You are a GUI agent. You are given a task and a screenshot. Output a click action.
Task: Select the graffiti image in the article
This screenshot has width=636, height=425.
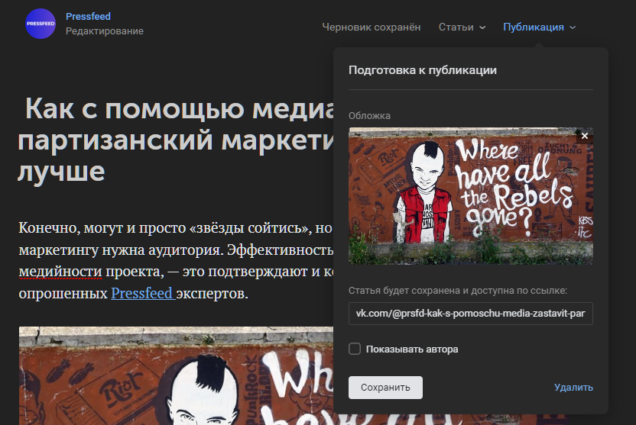pyautogui.click(x=176, y=375)
